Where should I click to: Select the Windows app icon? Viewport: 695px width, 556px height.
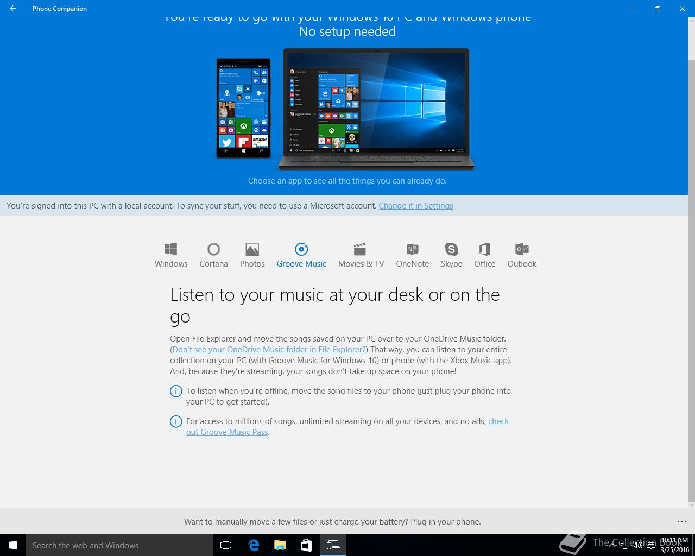170,249
